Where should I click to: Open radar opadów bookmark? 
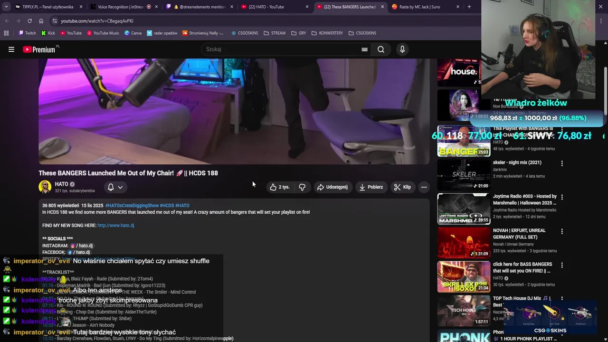(162, 33)
